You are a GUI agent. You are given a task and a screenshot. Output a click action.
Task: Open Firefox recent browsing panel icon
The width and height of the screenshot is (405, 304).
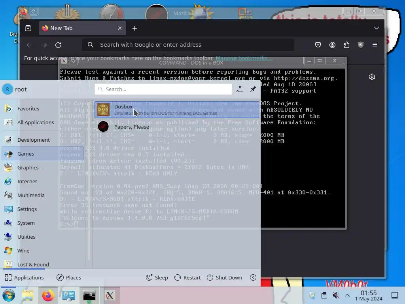28,28
